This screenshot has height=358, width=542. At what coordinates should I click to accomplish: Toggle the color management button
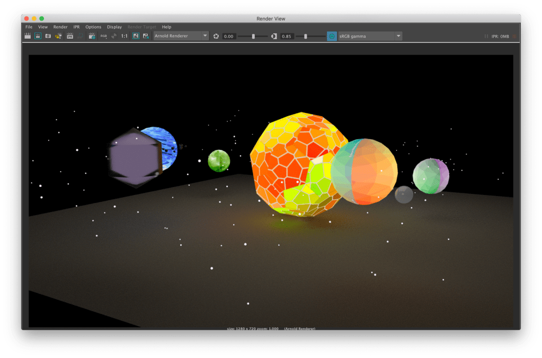332,36
